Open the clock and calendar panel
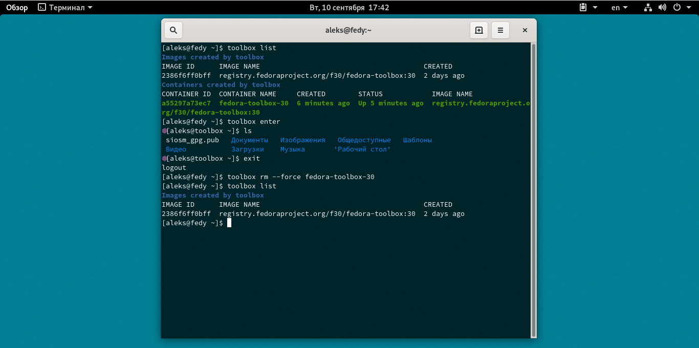This screenshot has height=348, width=699. point(349,8)
